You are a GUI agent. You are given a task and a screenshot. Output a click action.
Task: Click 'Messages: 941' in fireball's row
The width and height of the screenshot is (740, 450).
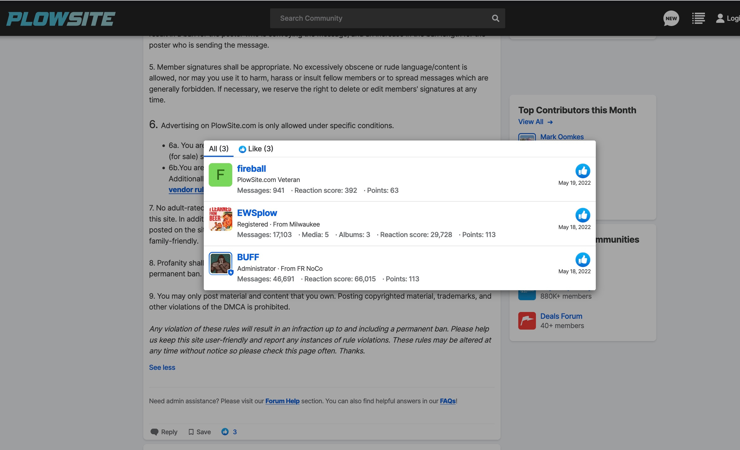pos(261,190)
